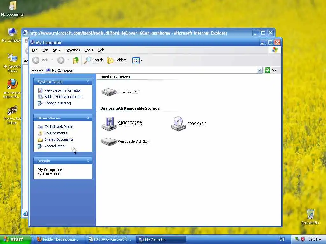The image size is (326, 244).
Task: Click inside the Address field
Action: click(151, 70)
